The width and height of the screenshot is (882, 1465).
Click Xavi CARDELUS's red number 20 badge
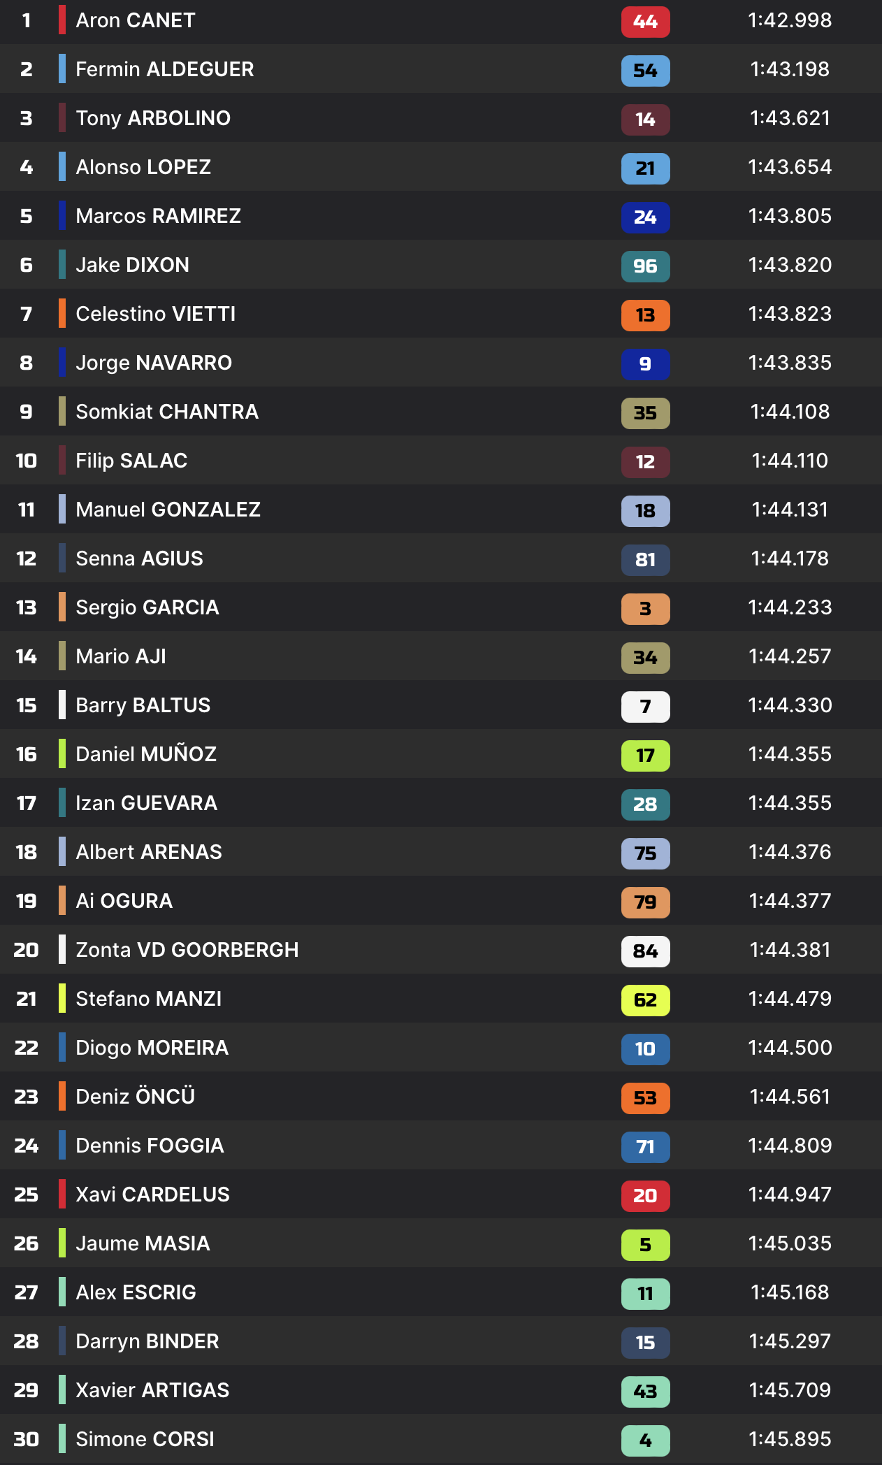[x=645, y=1196]
